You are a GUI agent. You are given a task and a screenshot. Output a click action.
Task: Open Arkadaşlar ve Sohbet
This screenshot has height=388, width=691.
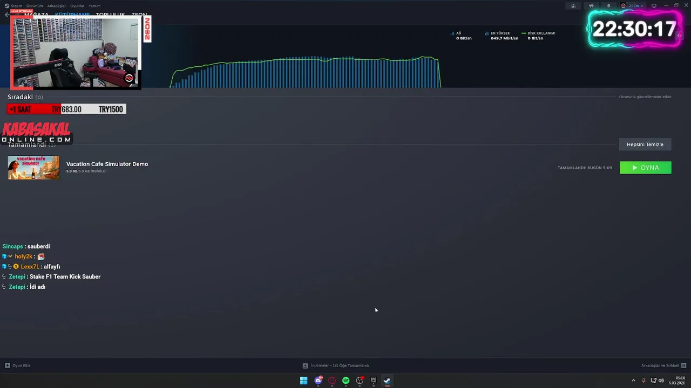(x=660, y=365)
